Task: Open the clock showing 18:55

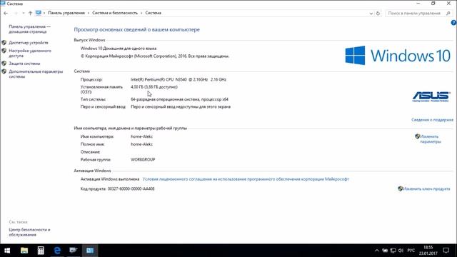Action: (428, 251)
